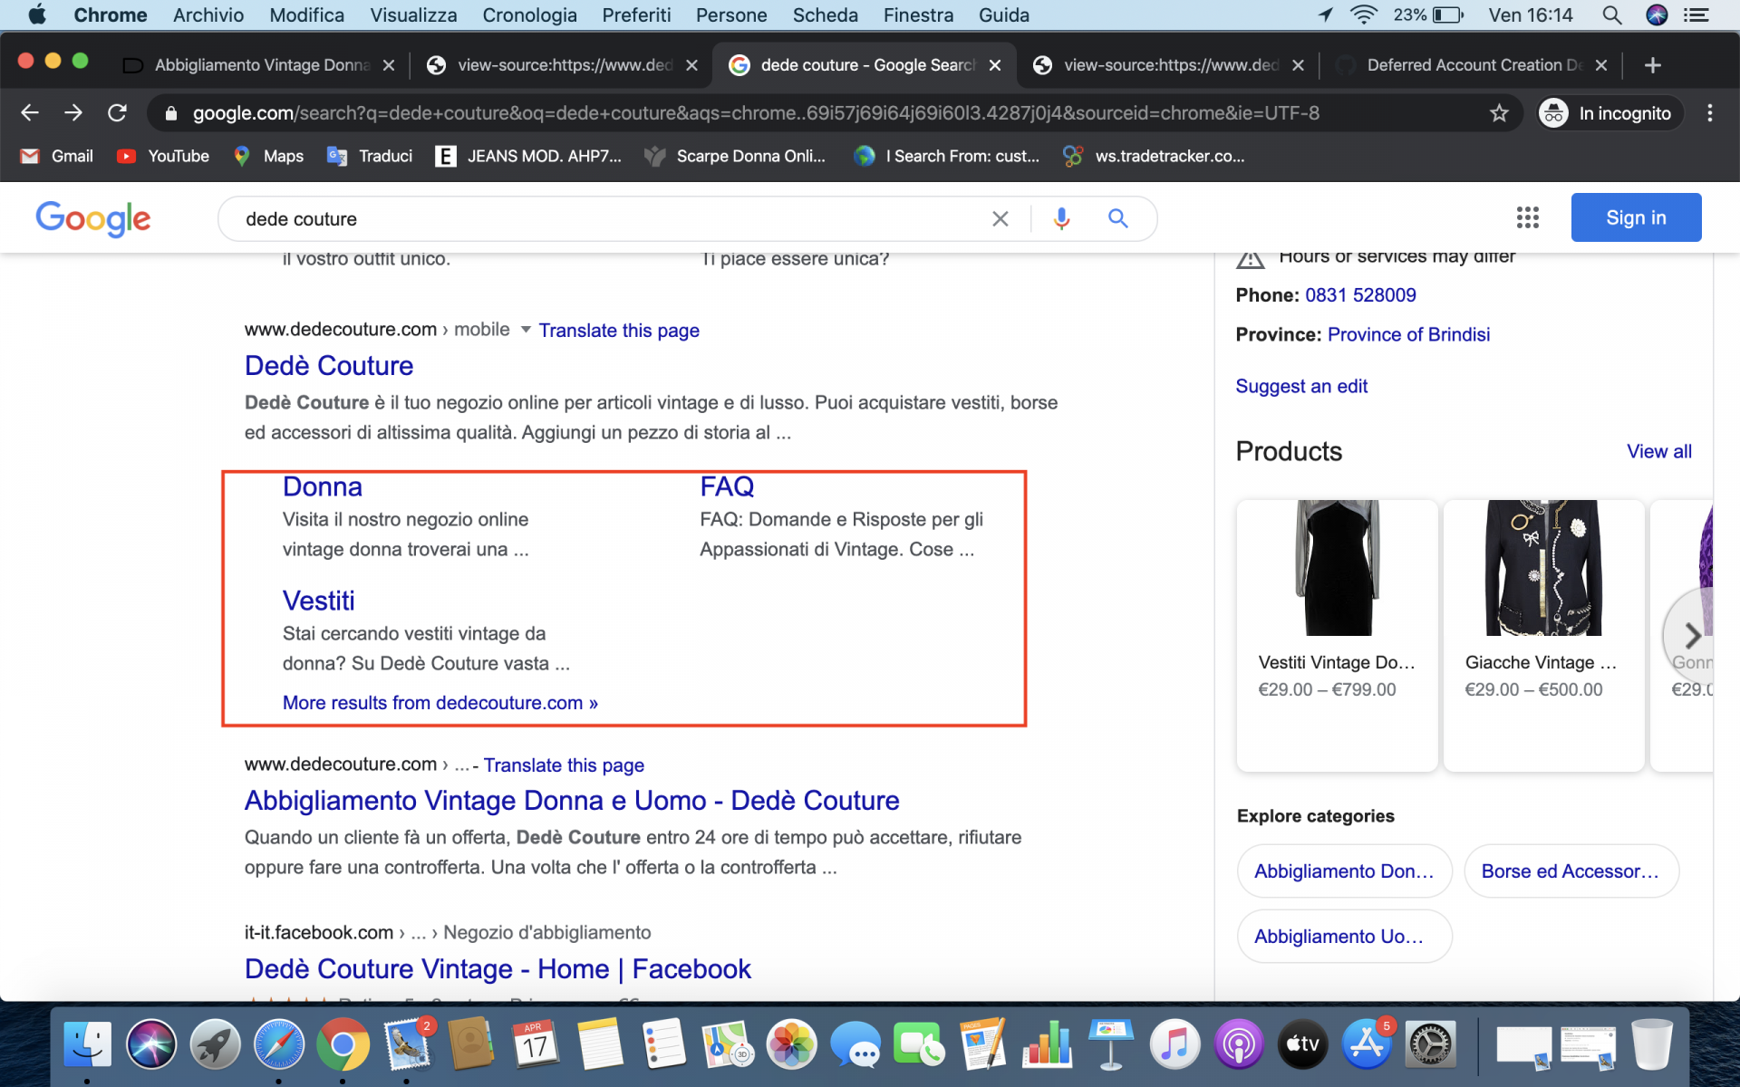Open the Gmail bookmark
1740x1087 pixels.
point(57,156)
